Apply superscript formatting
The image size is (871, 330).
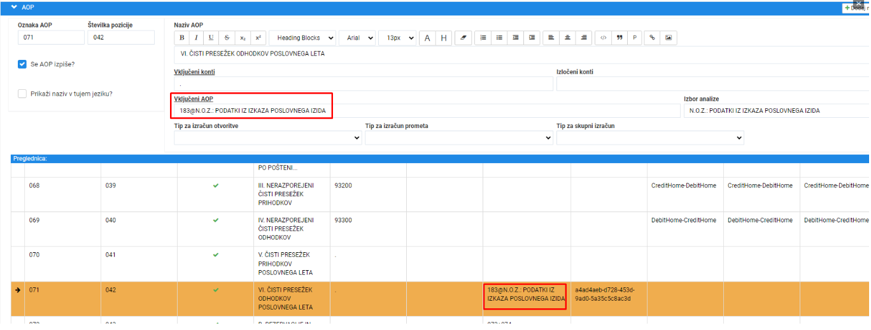(258, 38)
